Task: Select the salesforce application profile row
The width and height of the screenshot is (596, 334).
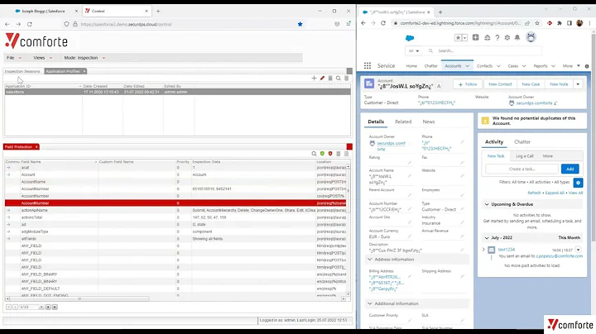Action: pos(177,92)
